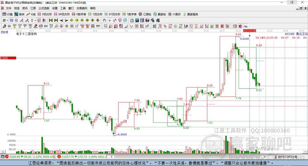Jump to first bar icon
308x166 pixels.
51,20
